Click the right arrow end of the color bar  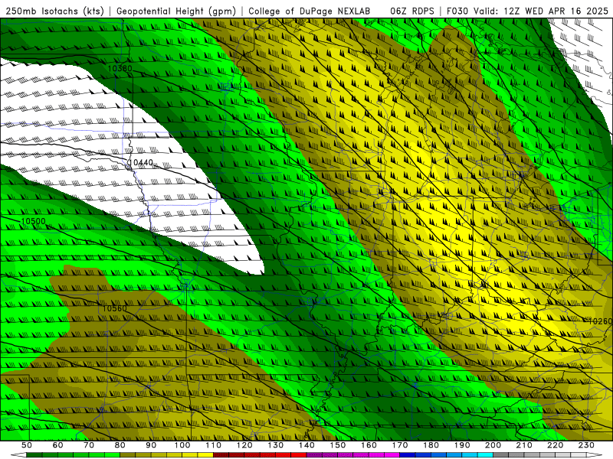coord(595,455)
